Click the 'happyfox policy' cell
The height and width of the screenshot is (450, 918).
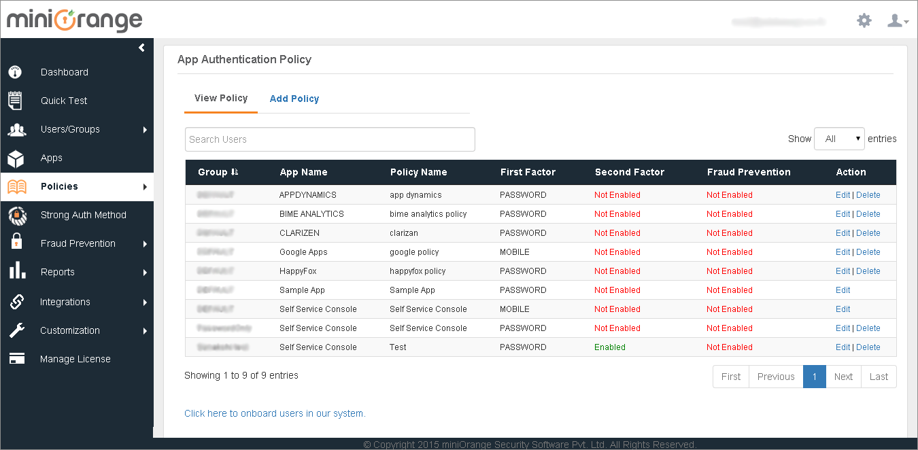click(x=418, y=271)
